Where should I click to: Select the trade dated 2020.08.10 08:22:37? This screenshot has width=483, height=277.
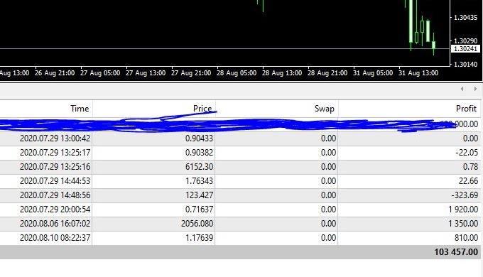[x=240, y=238]
